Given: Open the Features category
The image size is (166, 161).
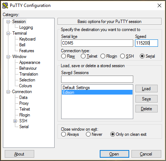Looking at the screenshot, I should coord(27,51).
